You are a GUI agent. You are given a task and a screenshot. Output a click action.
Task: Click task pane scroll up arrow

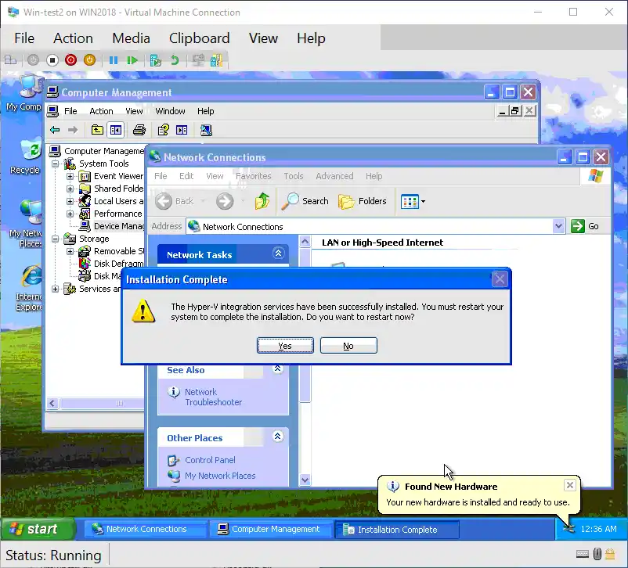tap(305, 242)
